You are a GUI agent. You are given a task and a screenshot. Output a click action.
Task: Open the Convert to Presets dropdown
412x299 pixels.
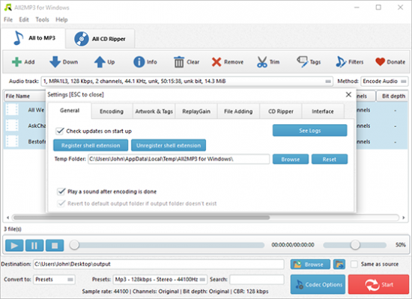(x=54, y=280)
